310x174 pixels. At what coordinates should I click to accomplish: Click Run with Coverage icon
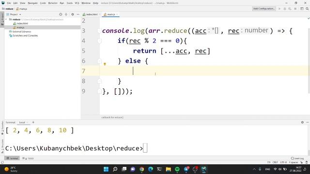290,9
